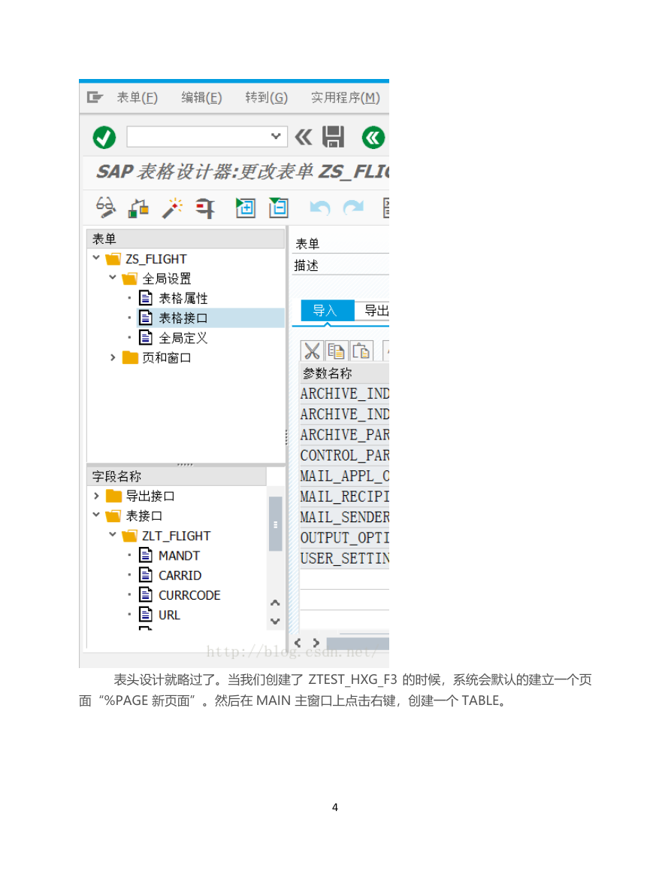
Task: Click the 参数名称 column header
Action: (344, 373)
